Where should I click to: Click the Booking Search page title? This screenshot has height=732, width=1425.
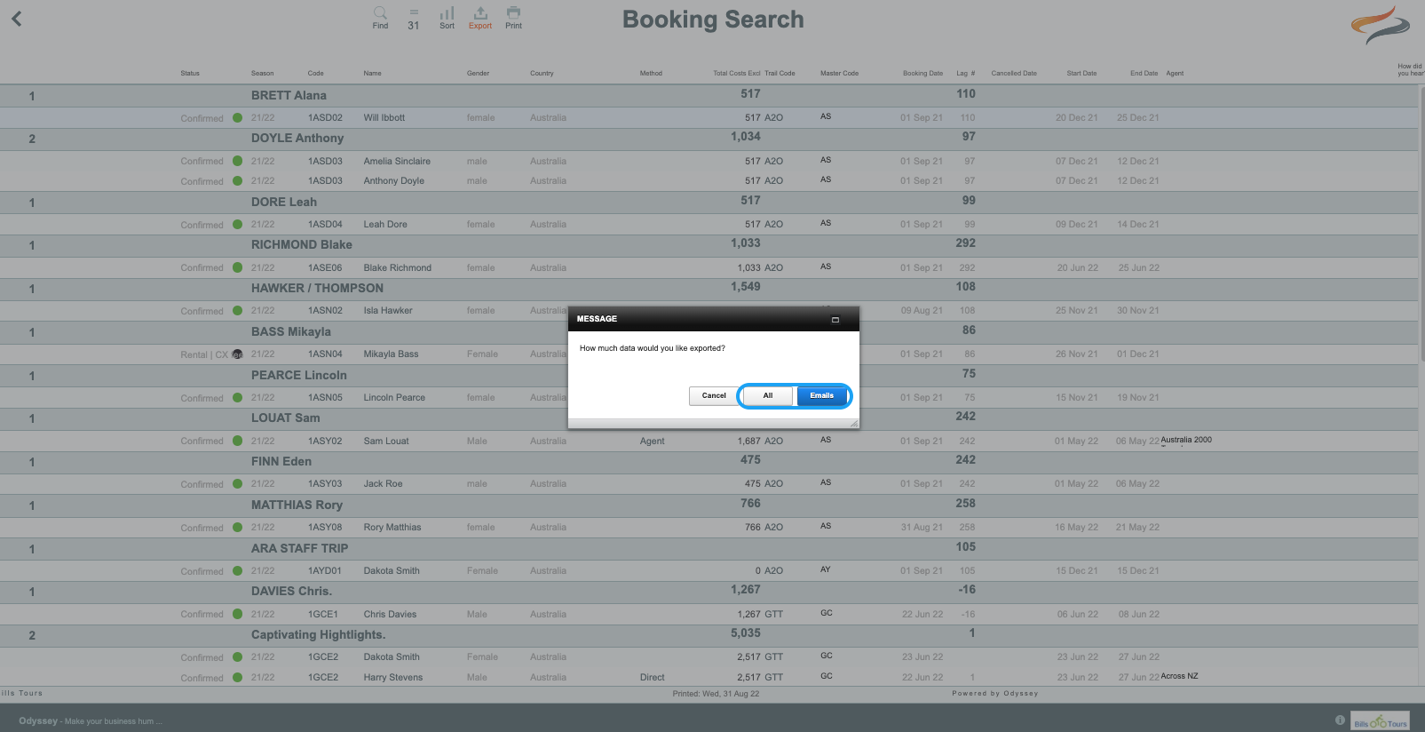coord(713,20)
